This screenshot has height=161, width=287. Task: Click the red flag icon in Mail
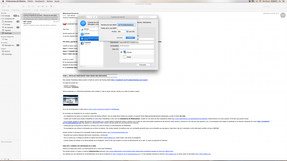51,7
